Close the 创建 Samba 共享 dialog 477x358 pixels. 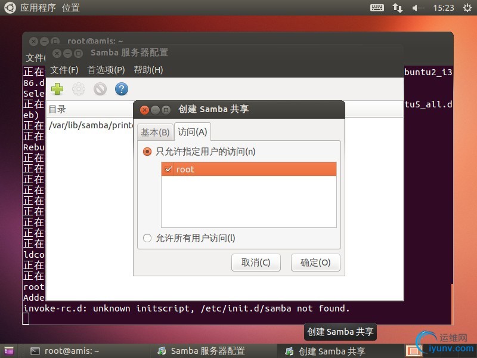(x=144, y=110)
